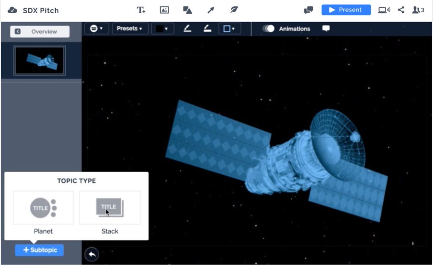The image size is (433, 265).
Task: Expand the round striped icon dropdown
Action: pos(97,29)
